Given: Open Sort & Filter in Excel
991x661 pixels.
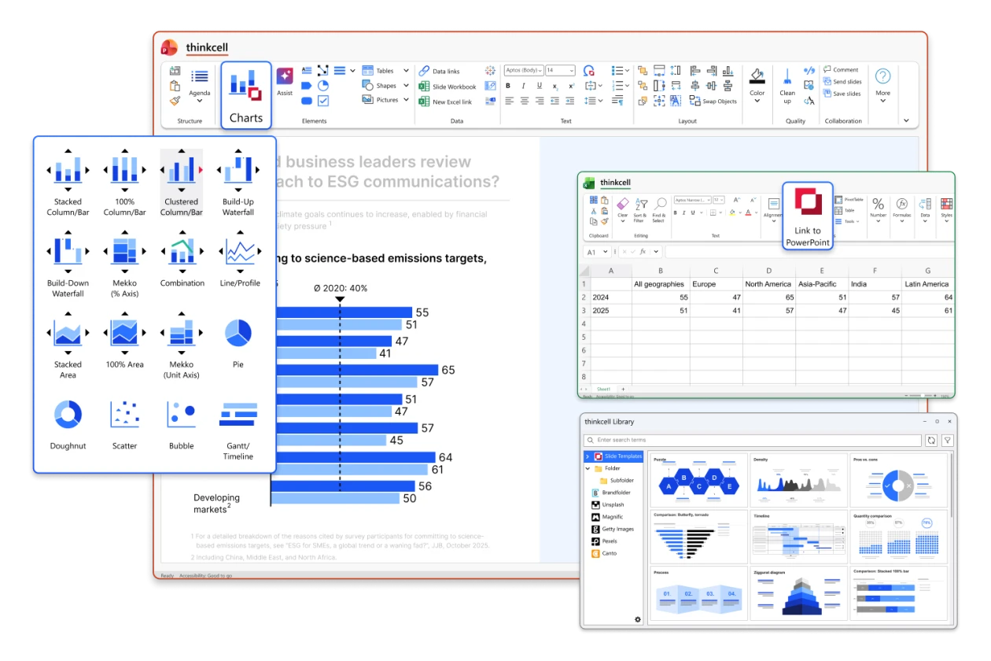Looking at the screenshot, I should coord(640,210).
